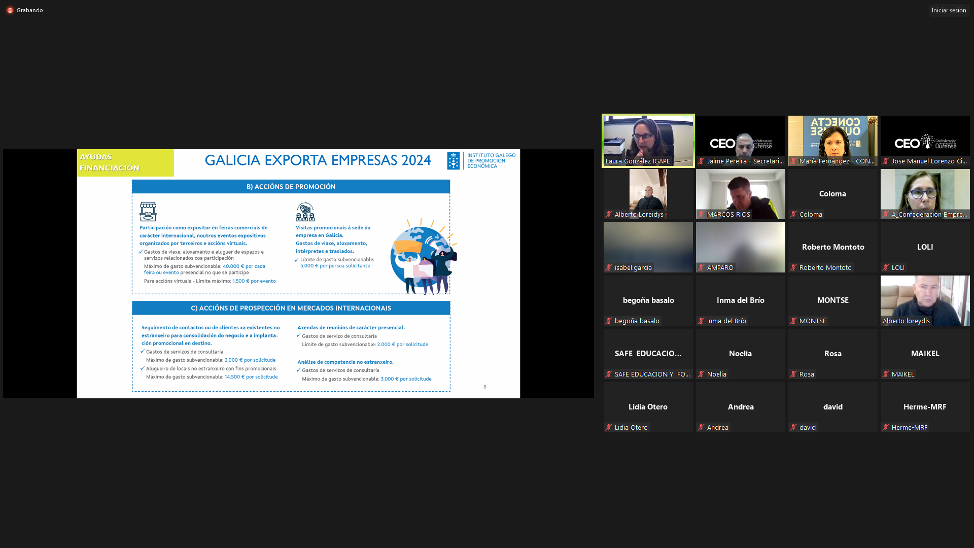Click muted mic icon beside Rosa label

tap(793, 374)
